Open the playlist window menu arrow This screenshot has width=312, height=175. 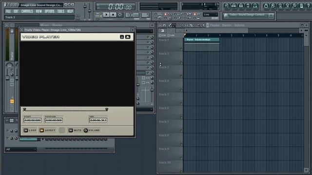(x=160, y=25)
